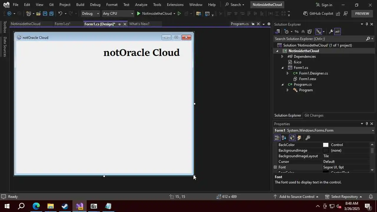Open the Undo history dropdown arrow
The height and width of the screenshot is (212, 377).
point(65,14)
